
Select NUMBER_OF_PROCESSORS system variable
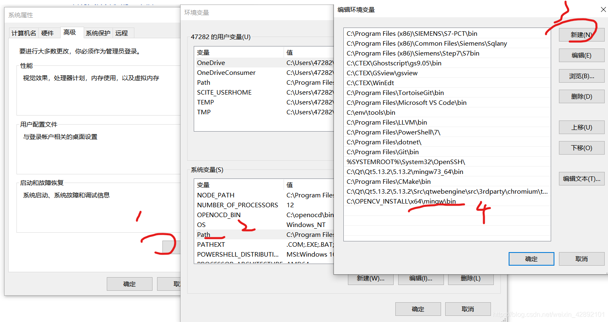click(264, 205)
